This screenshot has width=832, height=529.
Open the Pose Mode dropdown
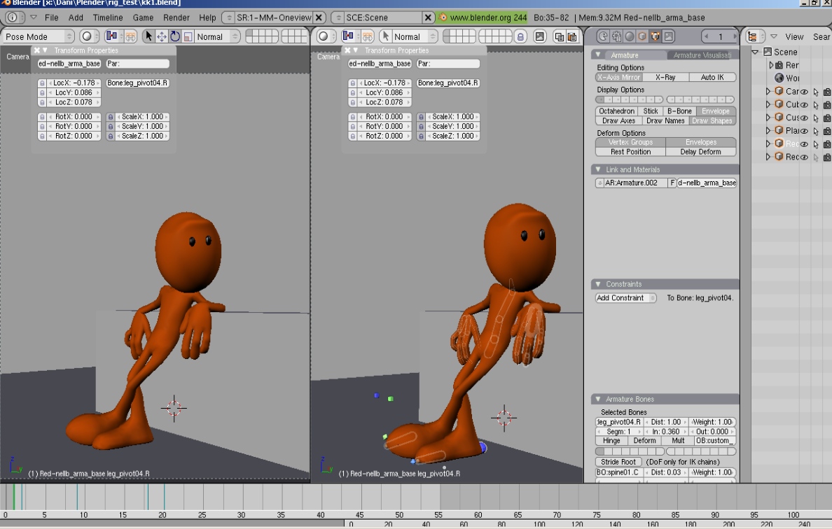coord(37,36)
